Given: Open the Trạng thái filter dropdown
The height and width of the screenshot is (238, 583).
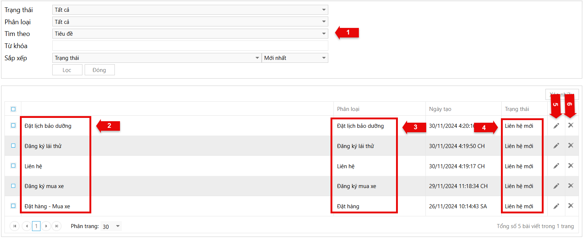Looking at the screenshot, I should coord(190,10).
